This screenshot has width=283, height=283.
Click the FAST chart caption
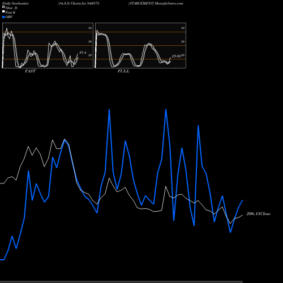point(30,71)
